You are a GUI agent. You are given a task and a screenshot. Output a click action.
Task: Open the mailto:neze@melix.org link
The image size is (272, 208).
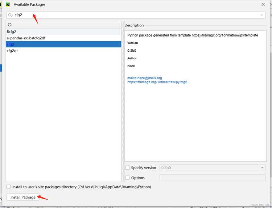[145, 78]
